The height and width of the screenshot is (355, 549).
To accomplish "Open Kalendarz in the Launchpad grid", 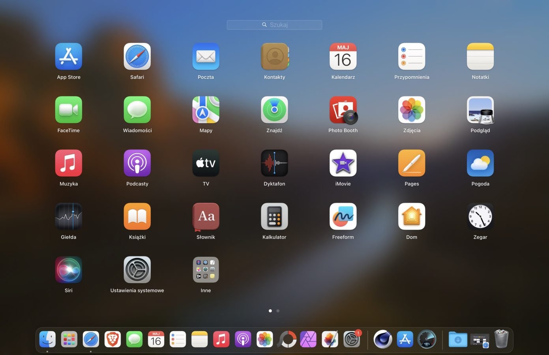I will point(343,56).
